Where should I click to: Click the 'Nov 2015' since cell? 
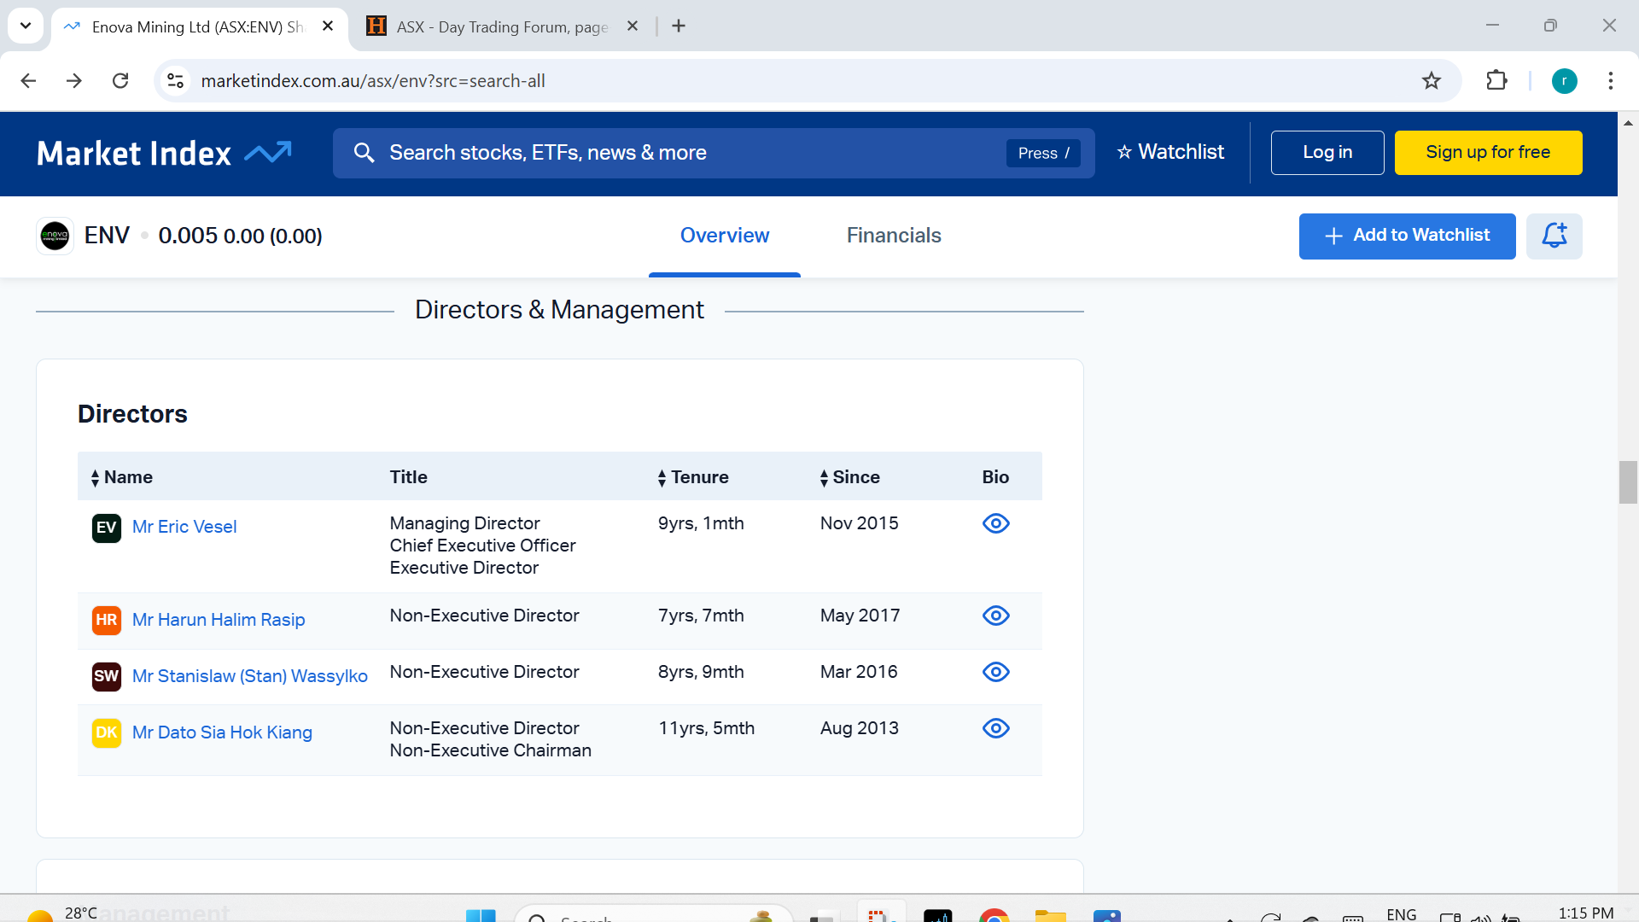tap(859, 523)
